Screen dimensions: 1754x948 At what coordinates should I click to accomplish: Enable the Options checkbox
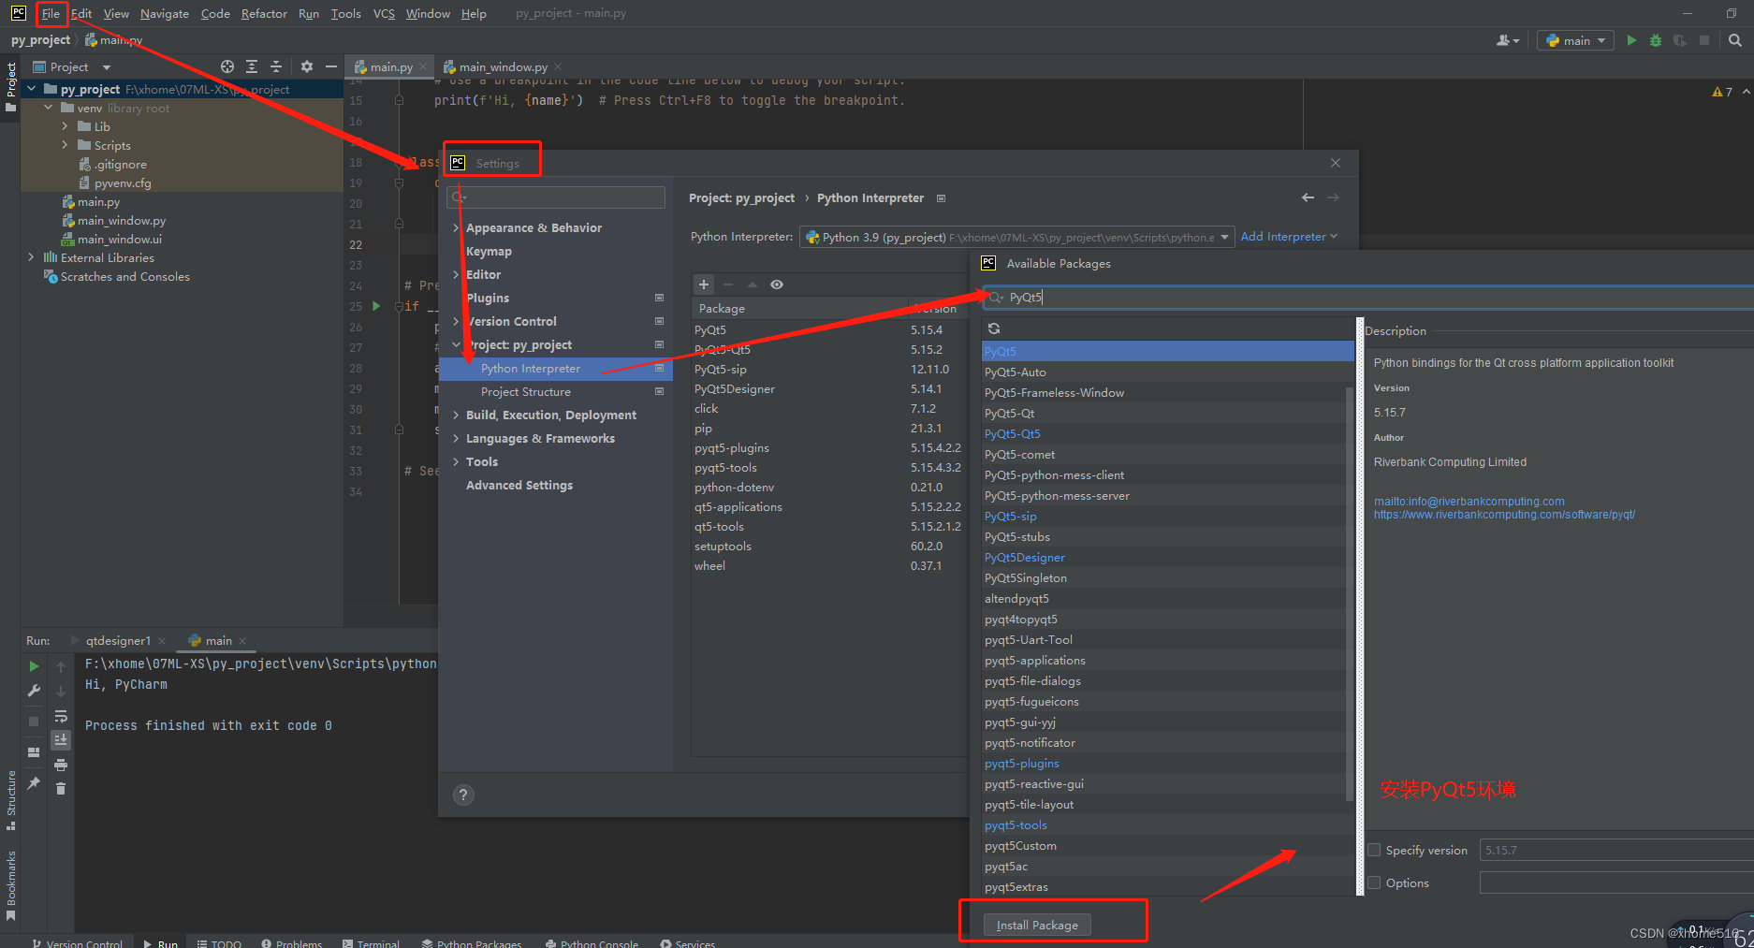[1374, 882]
